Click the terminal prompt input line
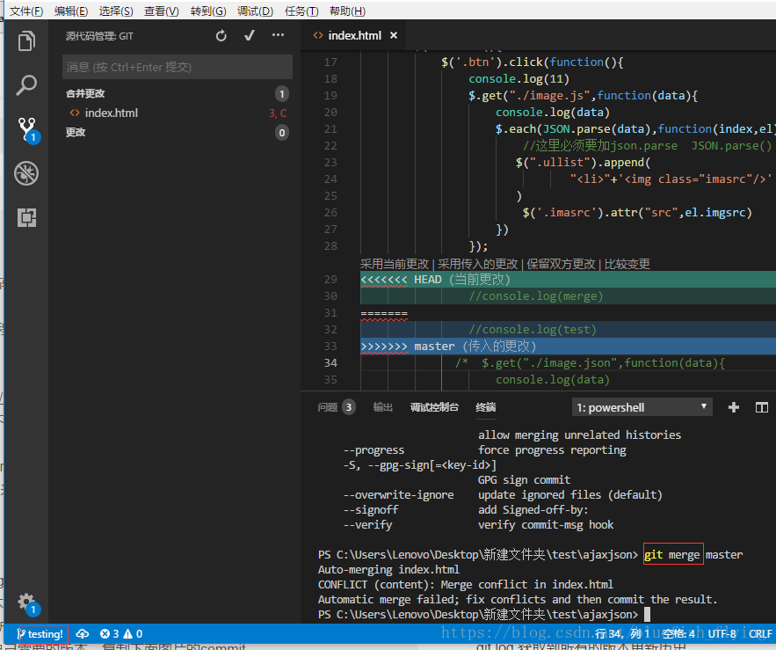Image resolution: width=776 pixels, height=650 pixels. [483, 614]
